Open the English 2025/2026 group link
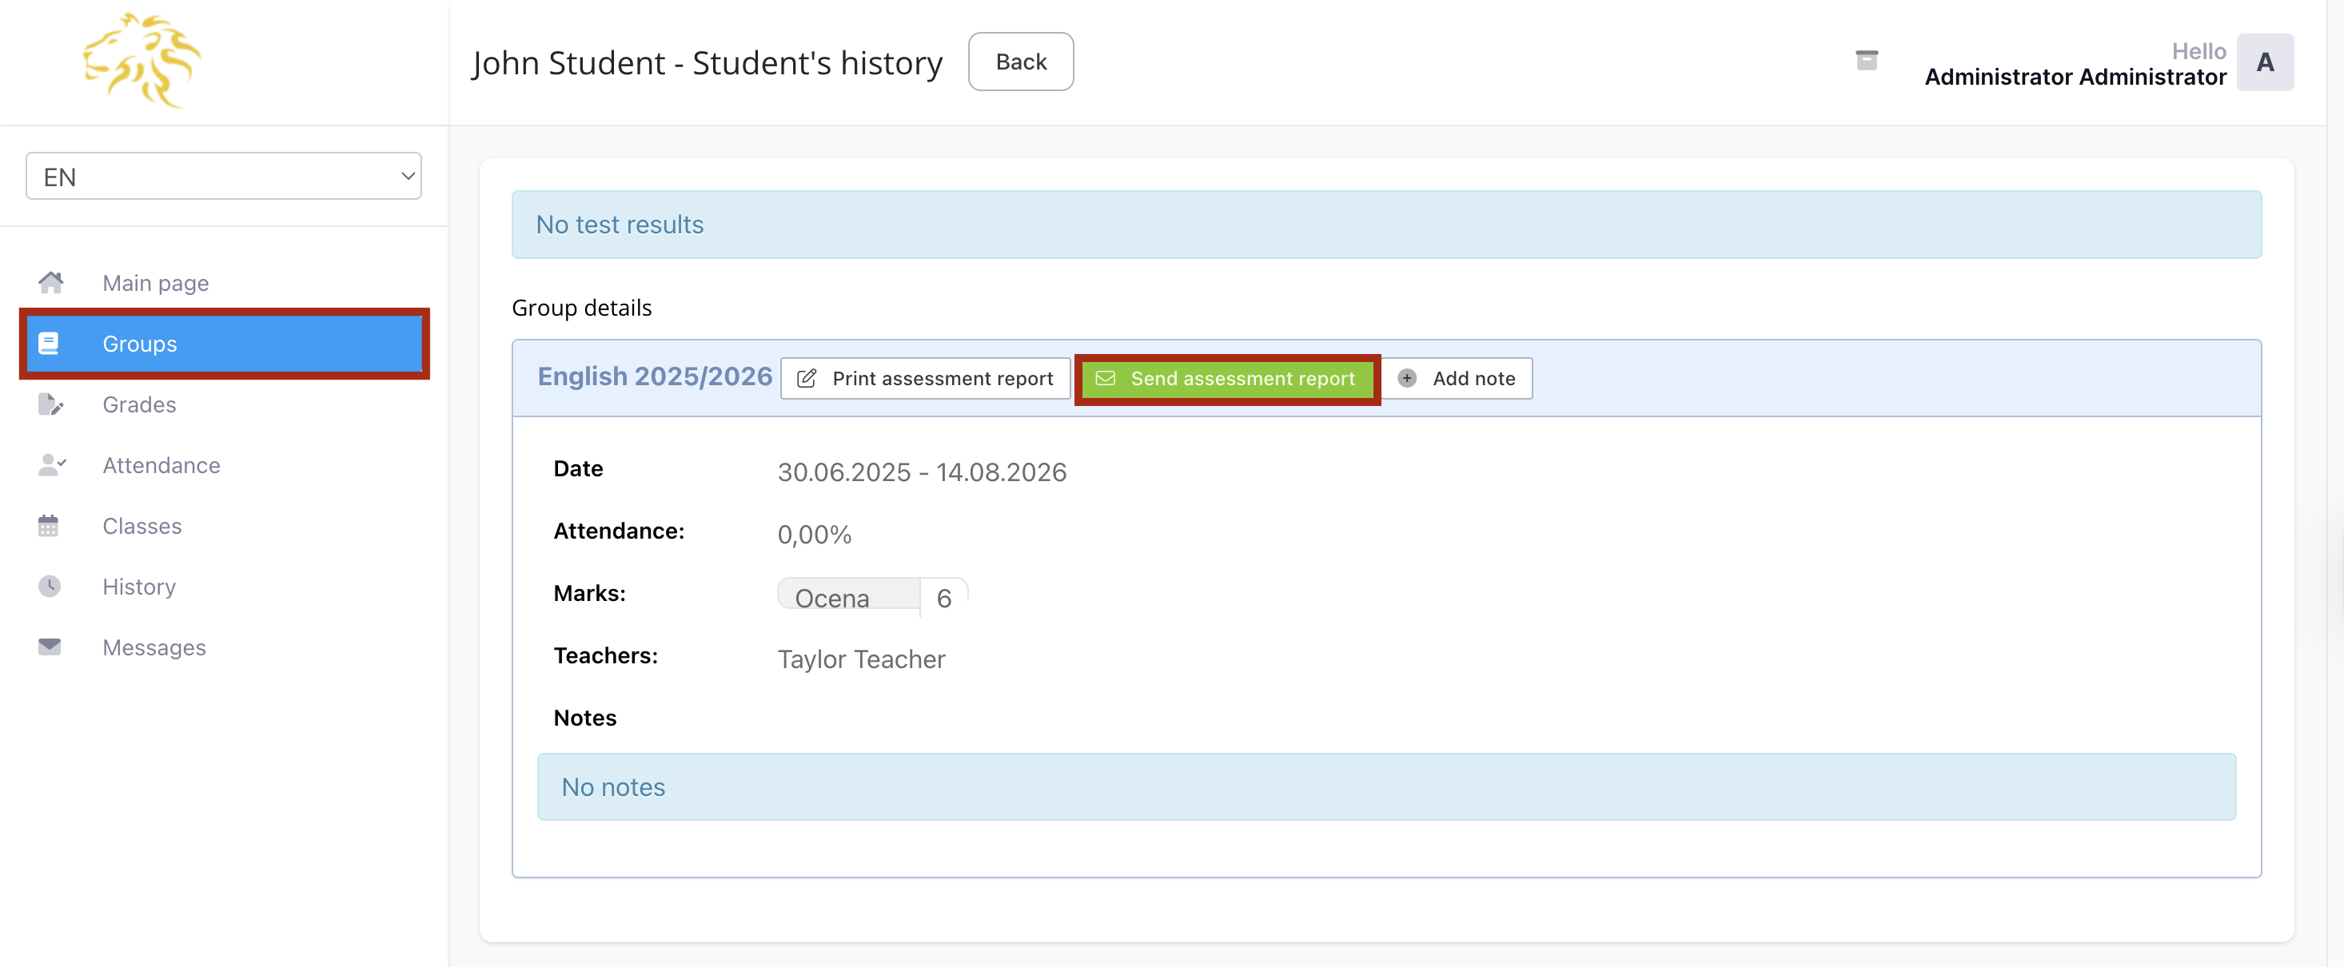This screenshot has height=967, width=2344. click(654, 376)
